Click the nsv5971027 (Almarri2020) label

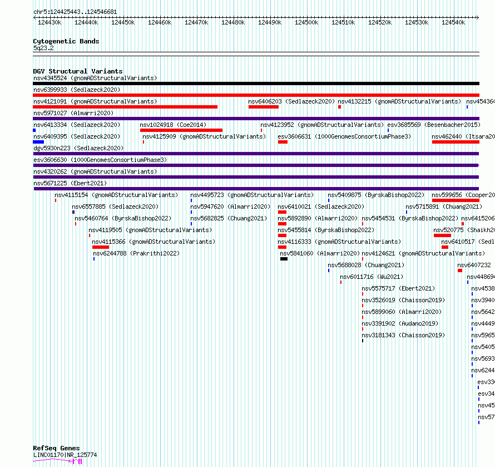click(73, 113)
